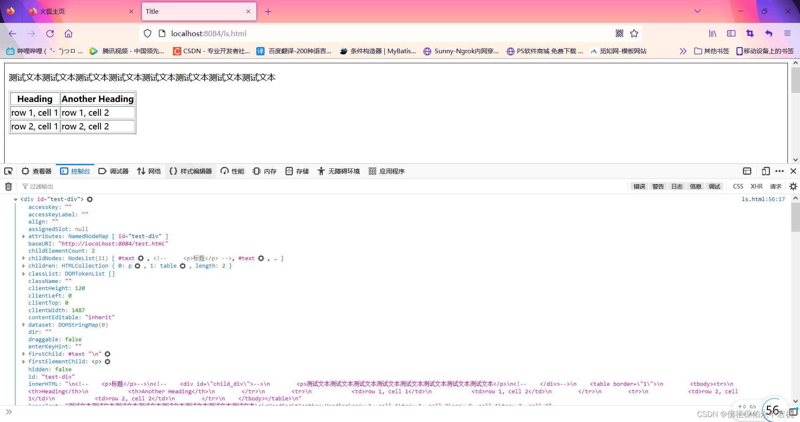Open a new browser tab
The height and width of the screenshot is (422, 800).
pyautogui.click(x=268, y=12)
